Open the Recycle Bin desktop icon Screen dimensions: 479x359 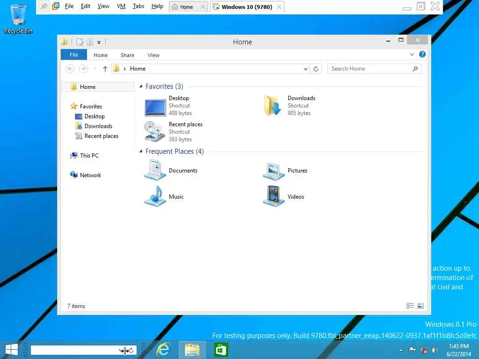click(18, 18)
